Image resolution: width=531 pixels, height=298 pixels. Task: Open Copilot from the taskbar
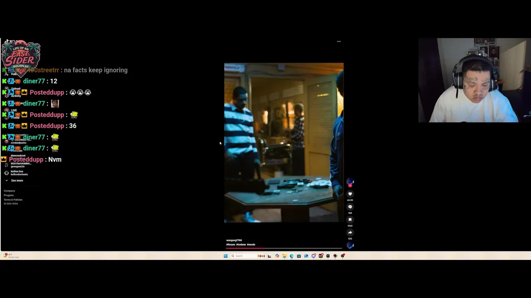pos(277,256)
